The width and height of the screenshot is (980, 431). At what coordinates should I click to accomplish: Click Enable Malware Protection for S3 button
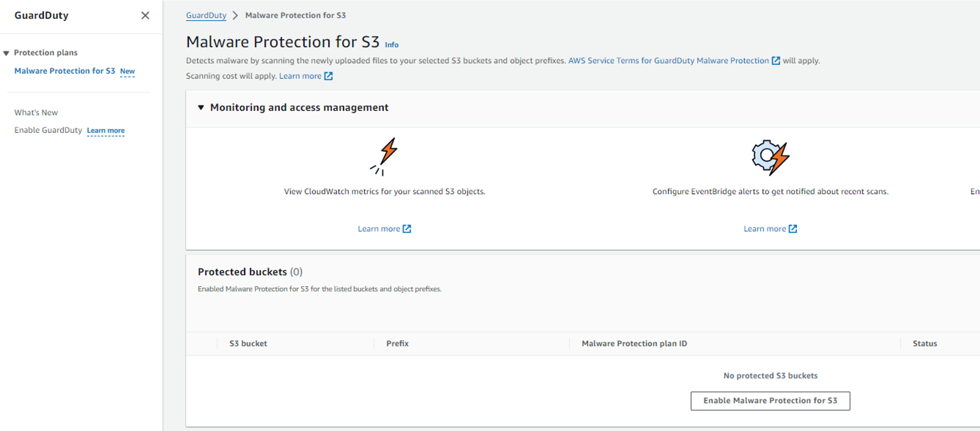coord(770,401)
